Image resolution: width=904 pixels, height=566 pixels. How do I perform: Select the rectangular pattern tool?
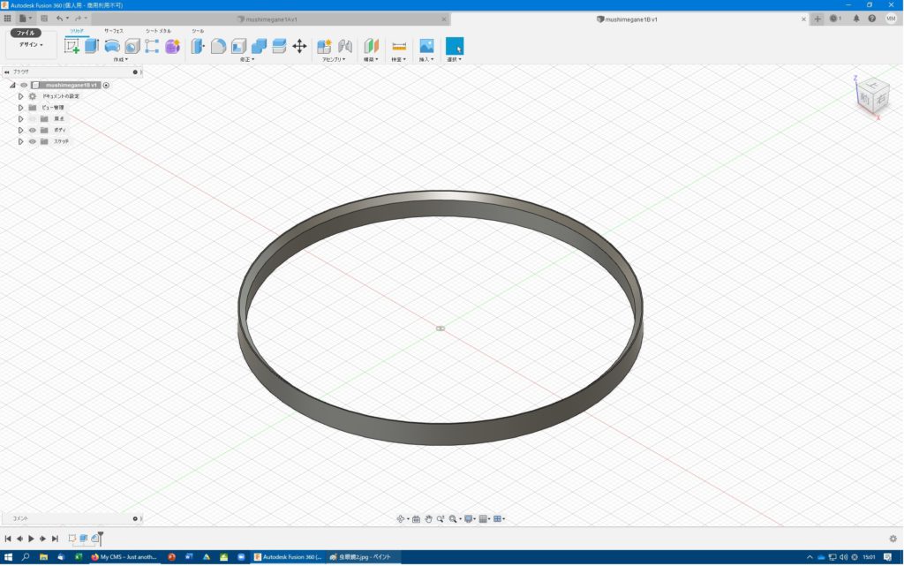point(152,46)
